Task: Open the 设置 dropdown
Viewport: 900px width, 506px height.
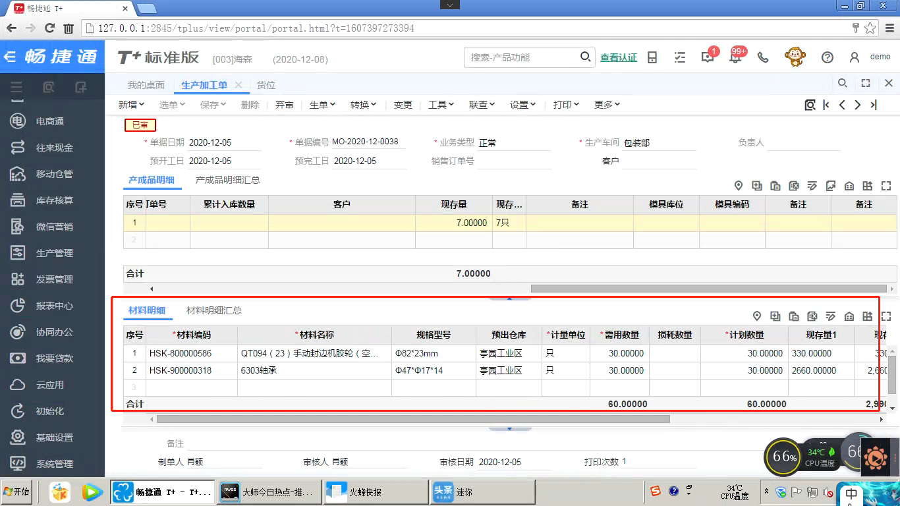Action: coord(523,105)
